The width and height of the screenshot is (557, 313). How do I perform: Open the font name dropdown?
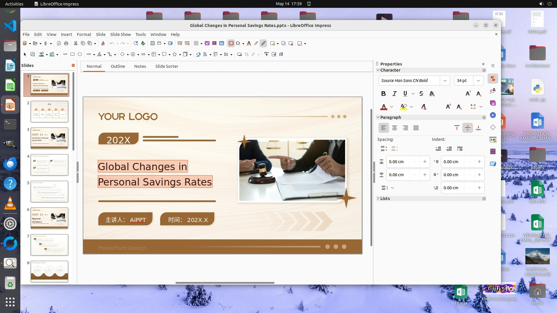[445, 81]
